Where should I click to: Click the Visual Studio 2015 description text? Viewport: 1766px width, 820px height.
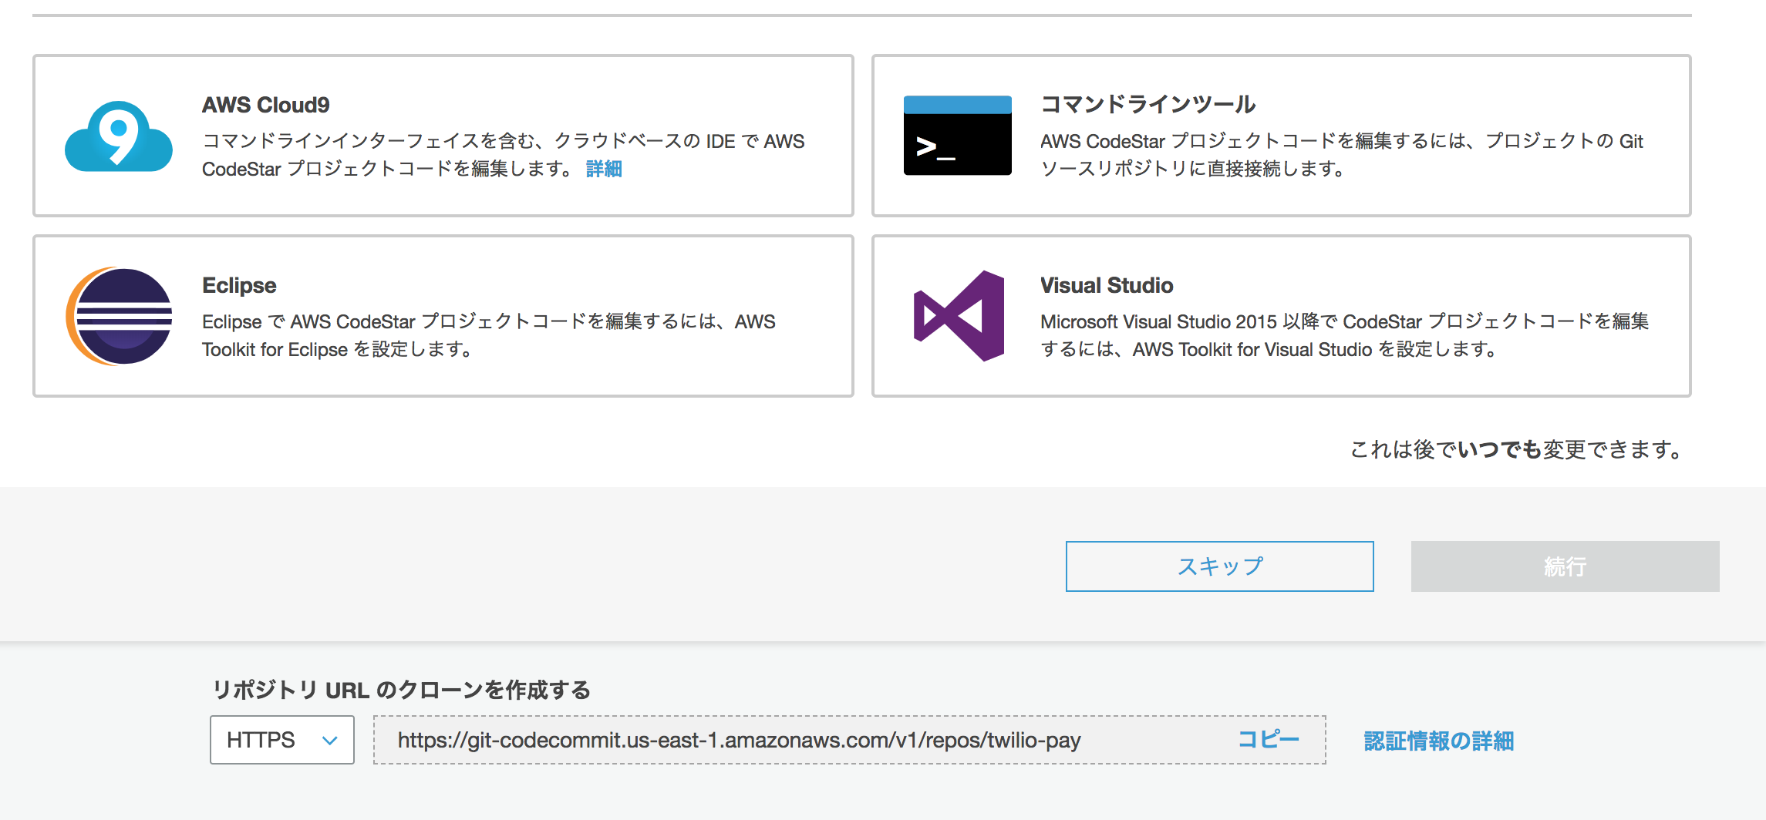click(x=1344, y=335)
